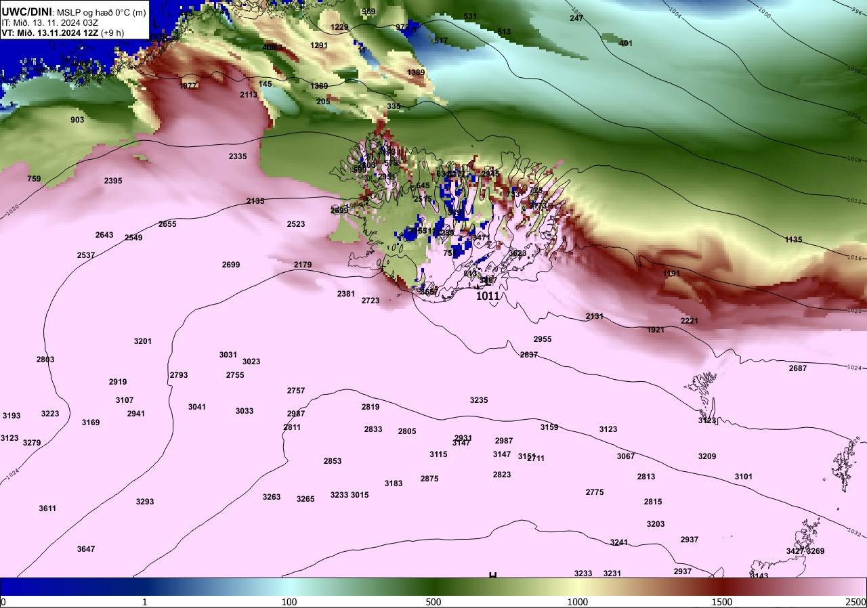Click the 500 label on the color scale
The height and width of the screenshot is (608, 867).
tap(433, 602)
